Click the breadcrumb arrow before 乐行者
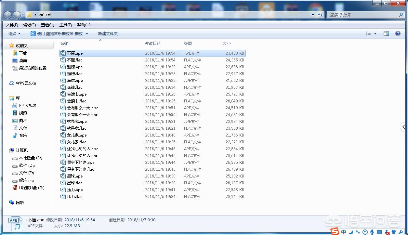The height and width of the screenshot is (235, 408). pyautogui.click(x=35, y=15)
